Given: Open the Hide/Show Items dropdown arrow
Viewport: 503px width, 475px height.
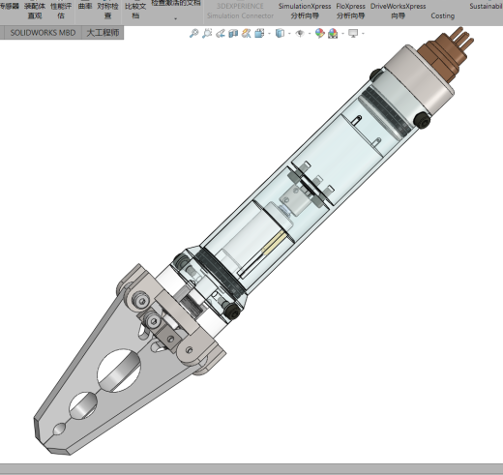Looking at the screenshot, I should click(310, 34).
